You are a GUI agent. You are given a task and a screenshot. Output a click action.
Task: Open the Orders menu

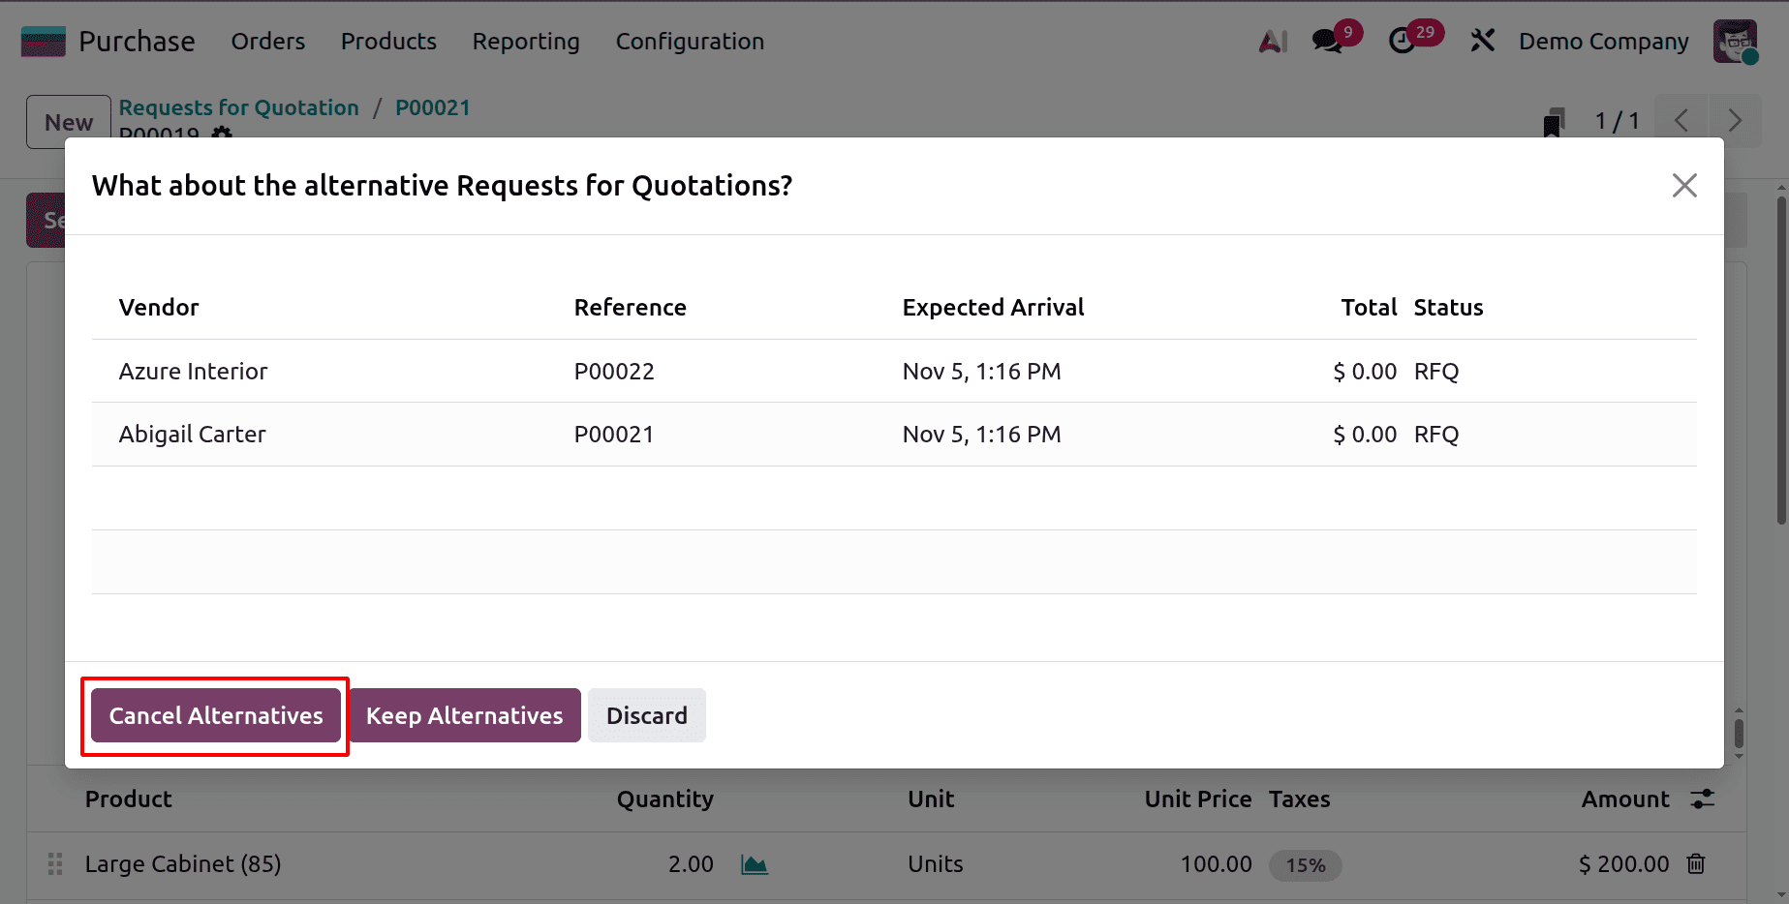267,41
